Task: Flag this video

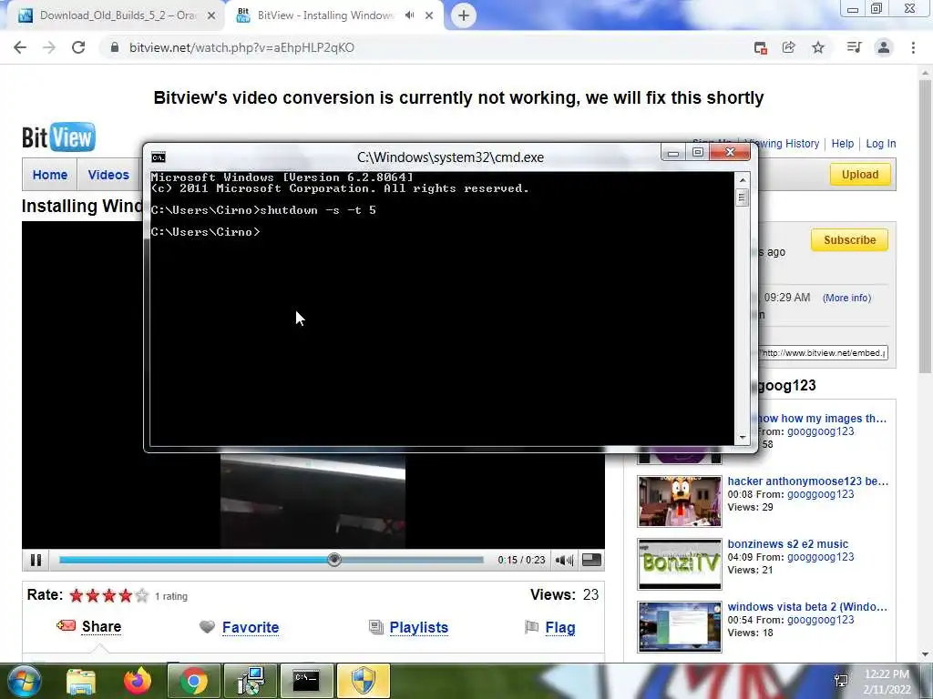Action: [x=560, y=627]
